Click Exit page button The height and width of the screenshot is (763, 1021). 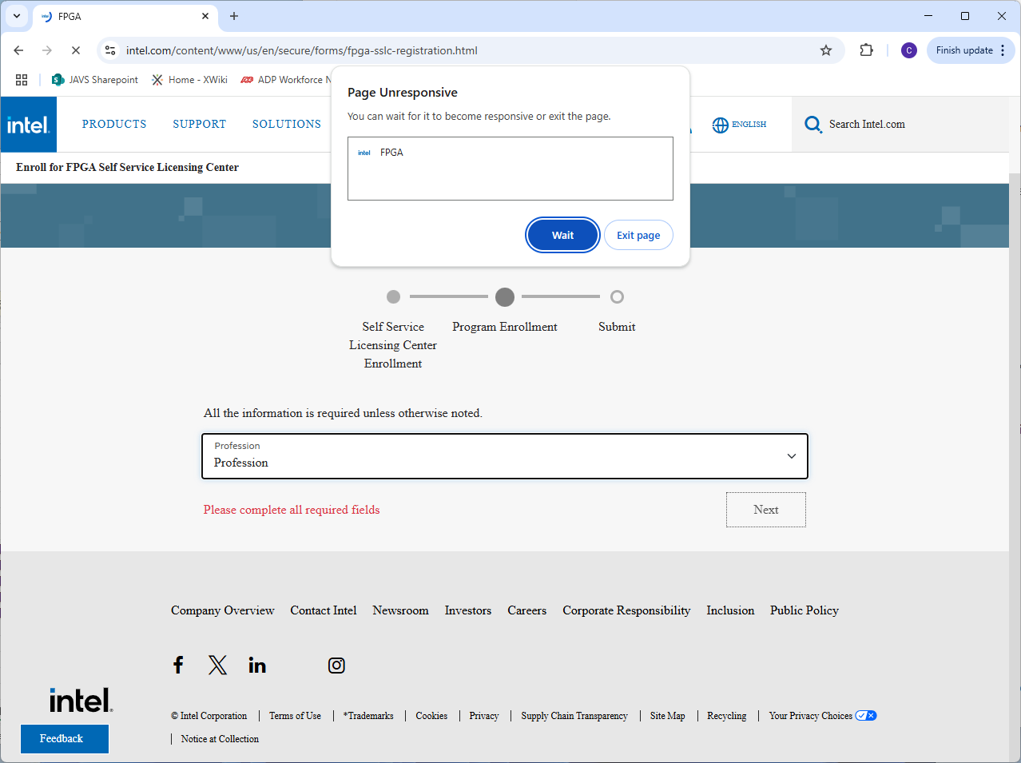pyautogui.click(x=638, y=235)
